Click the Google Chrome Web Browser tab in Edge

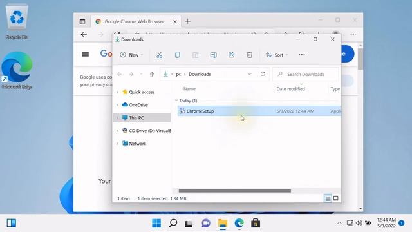coord(134,21)
